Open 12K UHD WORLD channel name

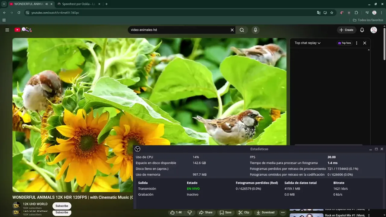coord(35,204)
